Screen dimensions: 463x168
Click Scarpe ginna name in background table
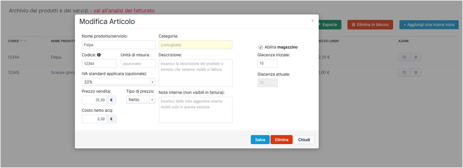pyautogui.click(x=63, y=73)
